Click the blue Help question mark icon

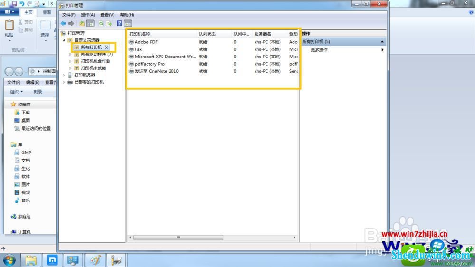[119, 23]
